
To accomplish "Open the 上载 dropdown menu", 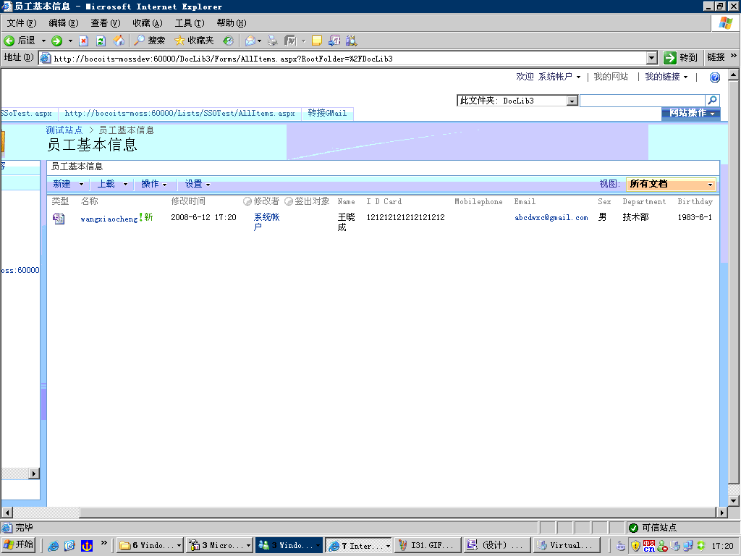I will click(112, 184).
